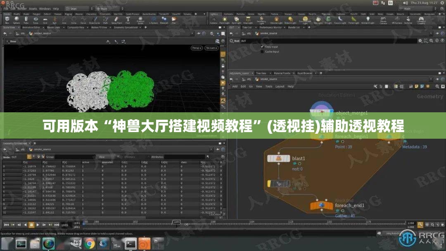Open the network editor Tools menu
The height and width of the screenshot is (251, 446).
(269, 86)
